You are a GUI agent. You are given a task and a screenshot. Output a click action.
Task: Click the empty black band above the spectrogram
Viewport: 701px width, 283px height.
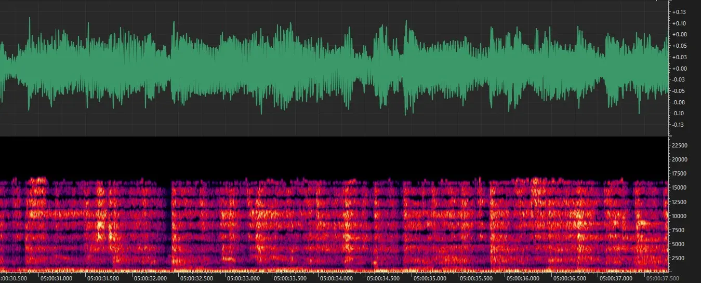point(333,156)
